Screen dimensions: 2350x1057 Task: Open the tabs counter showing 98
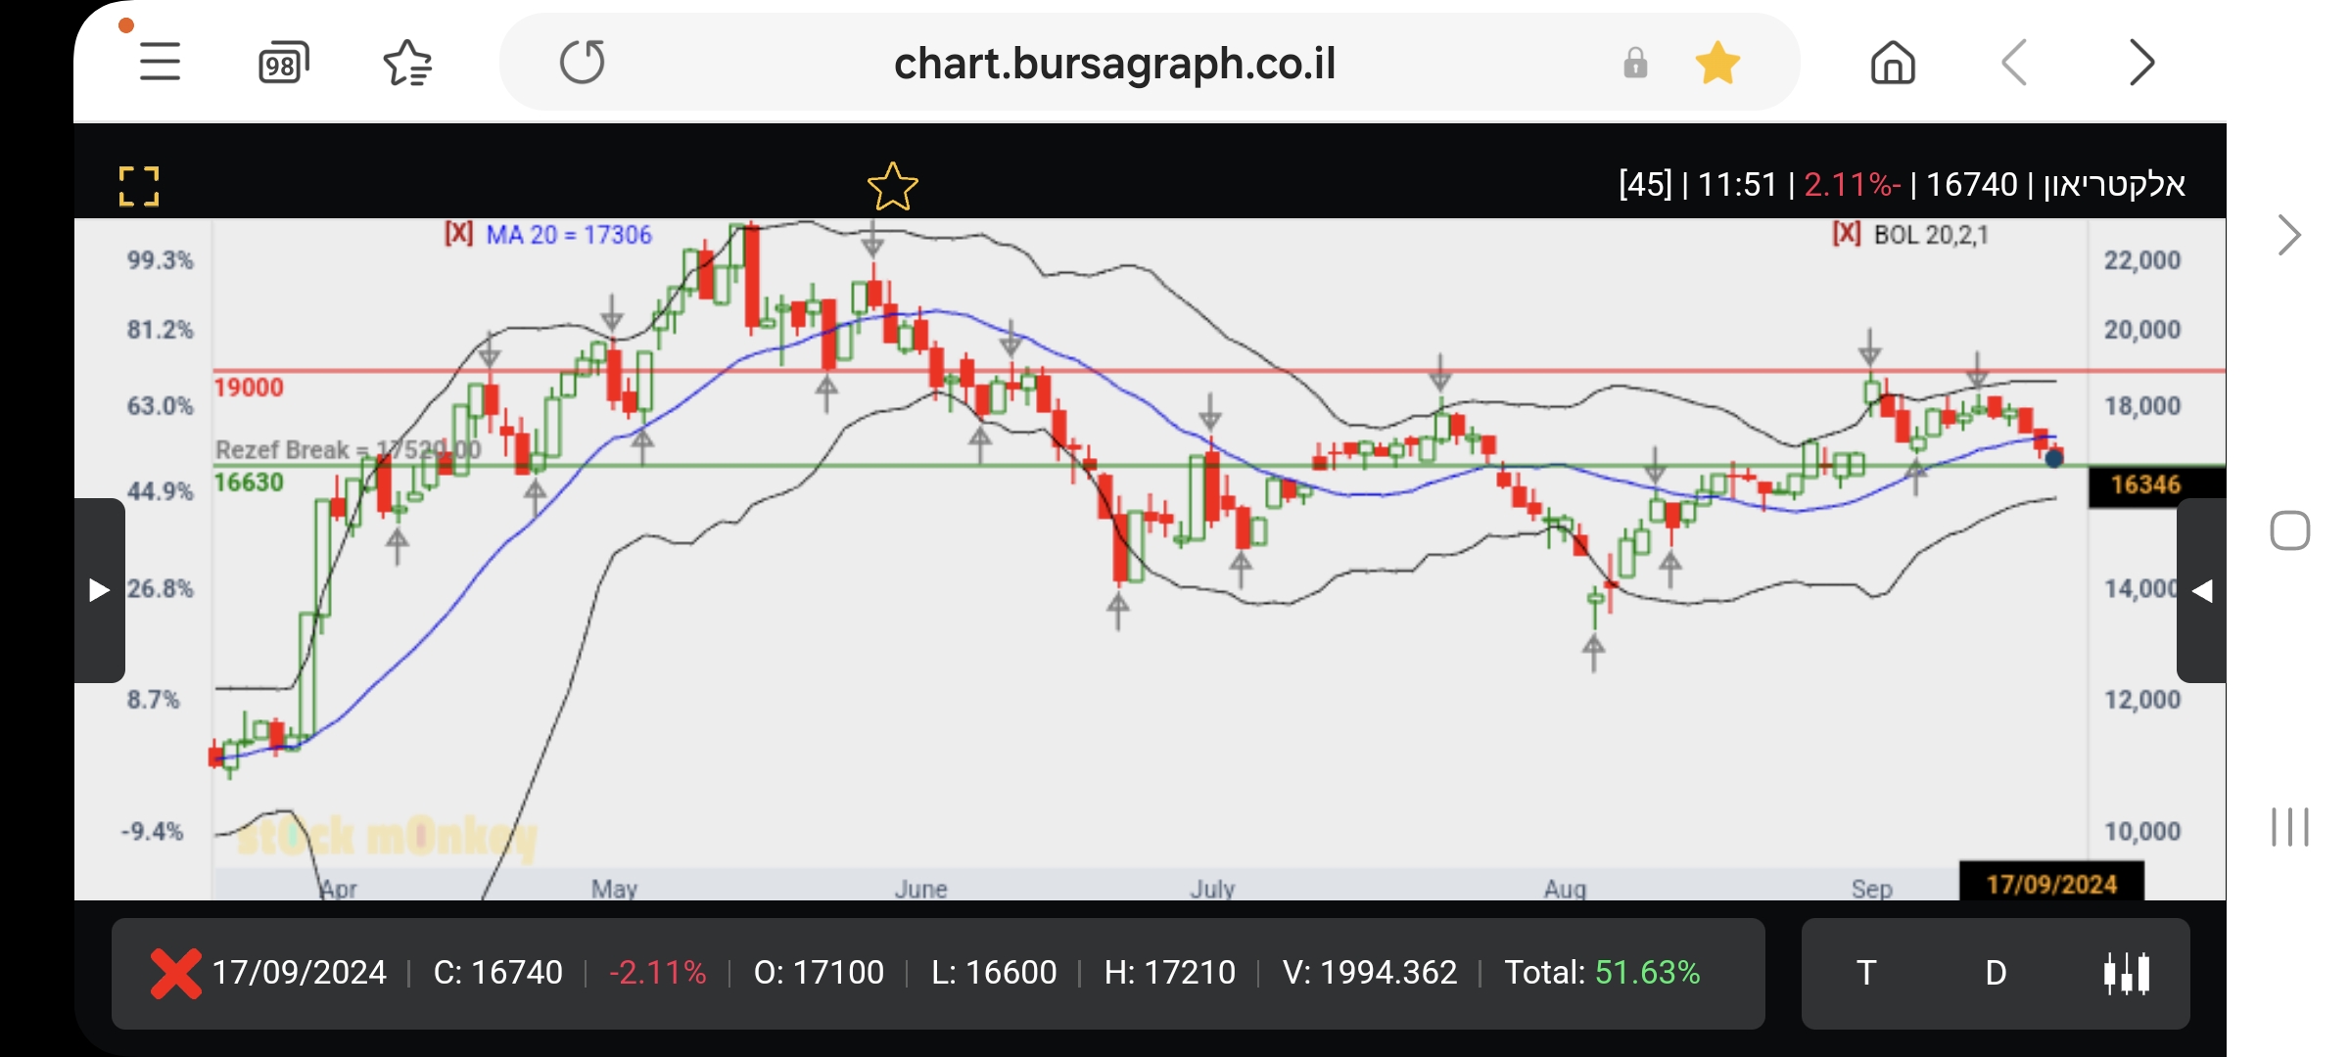(283, 64)
